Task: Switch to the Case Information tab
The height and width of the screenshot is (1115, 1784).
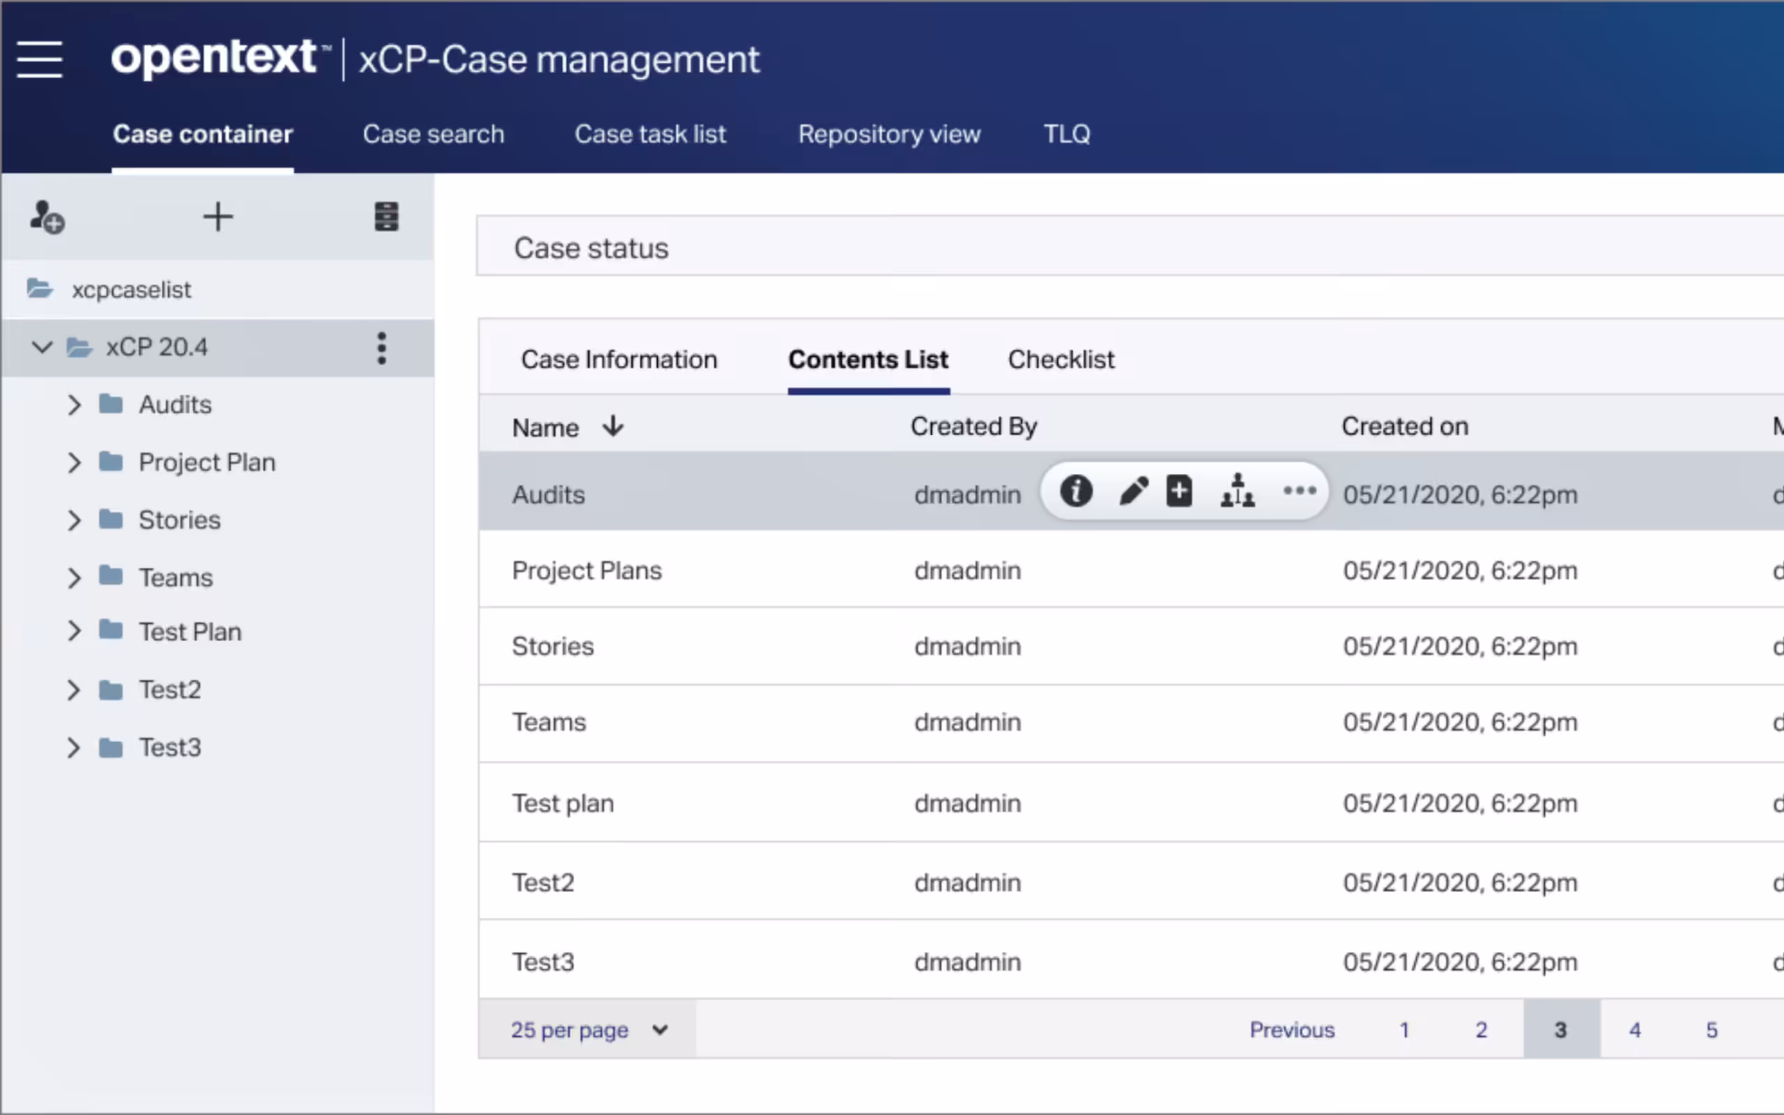Action: (x=620, y=359)
